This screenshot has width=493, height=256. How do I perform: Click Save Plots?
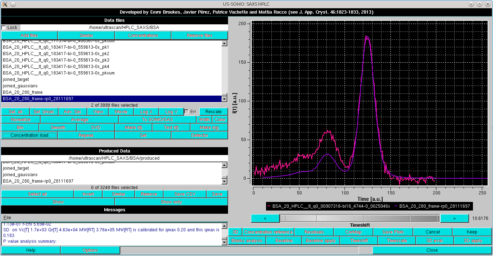pyautogui.click(x=393, y=232)
